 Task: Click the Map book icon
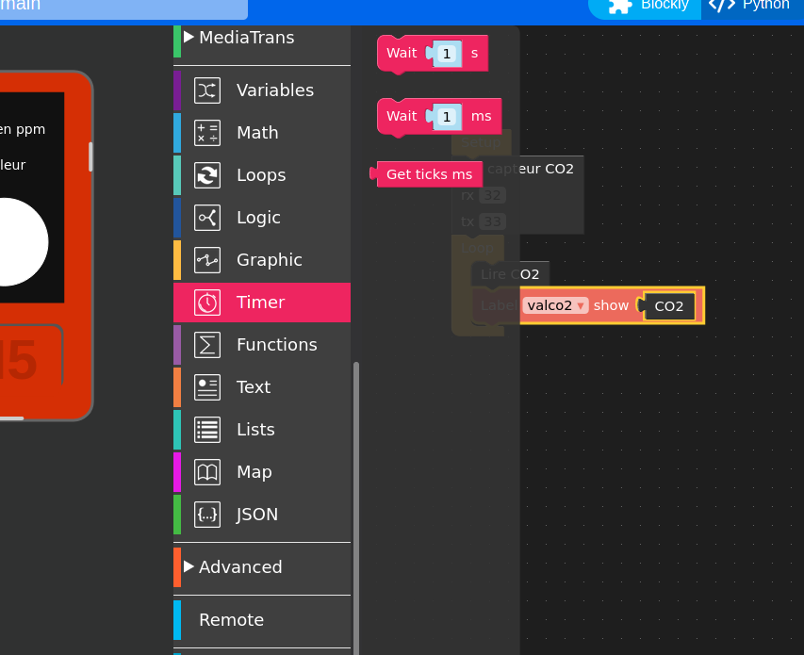tap(207, 472)
